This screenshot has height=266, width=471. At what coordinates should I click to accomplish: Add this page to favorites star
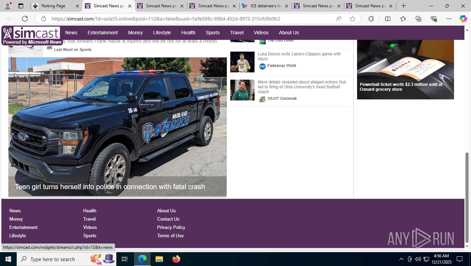click(x=353, y=19)
